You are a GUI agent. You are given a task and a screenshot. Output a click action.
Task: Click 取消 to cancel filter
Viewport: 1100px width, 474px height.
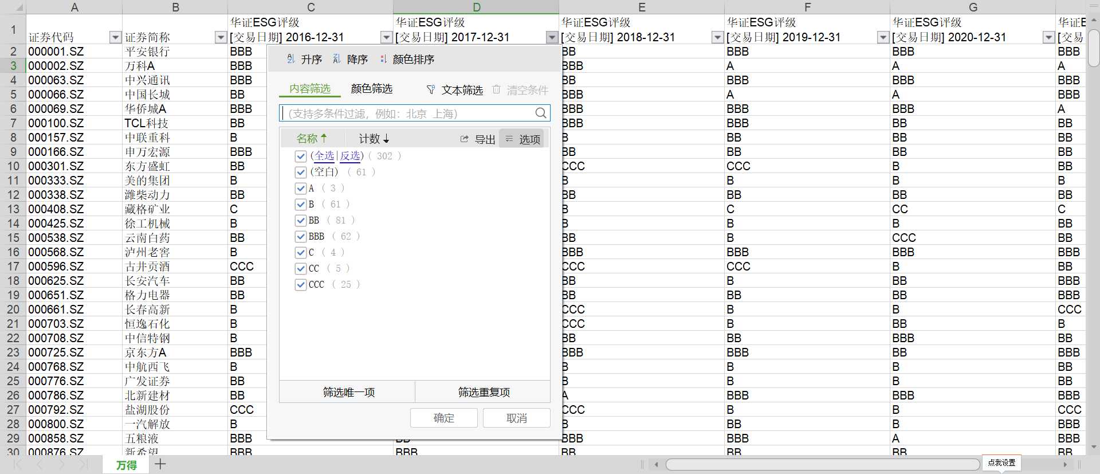517,418
